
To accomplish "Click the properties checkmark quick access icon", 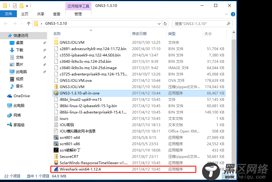I will click(15, 6).
